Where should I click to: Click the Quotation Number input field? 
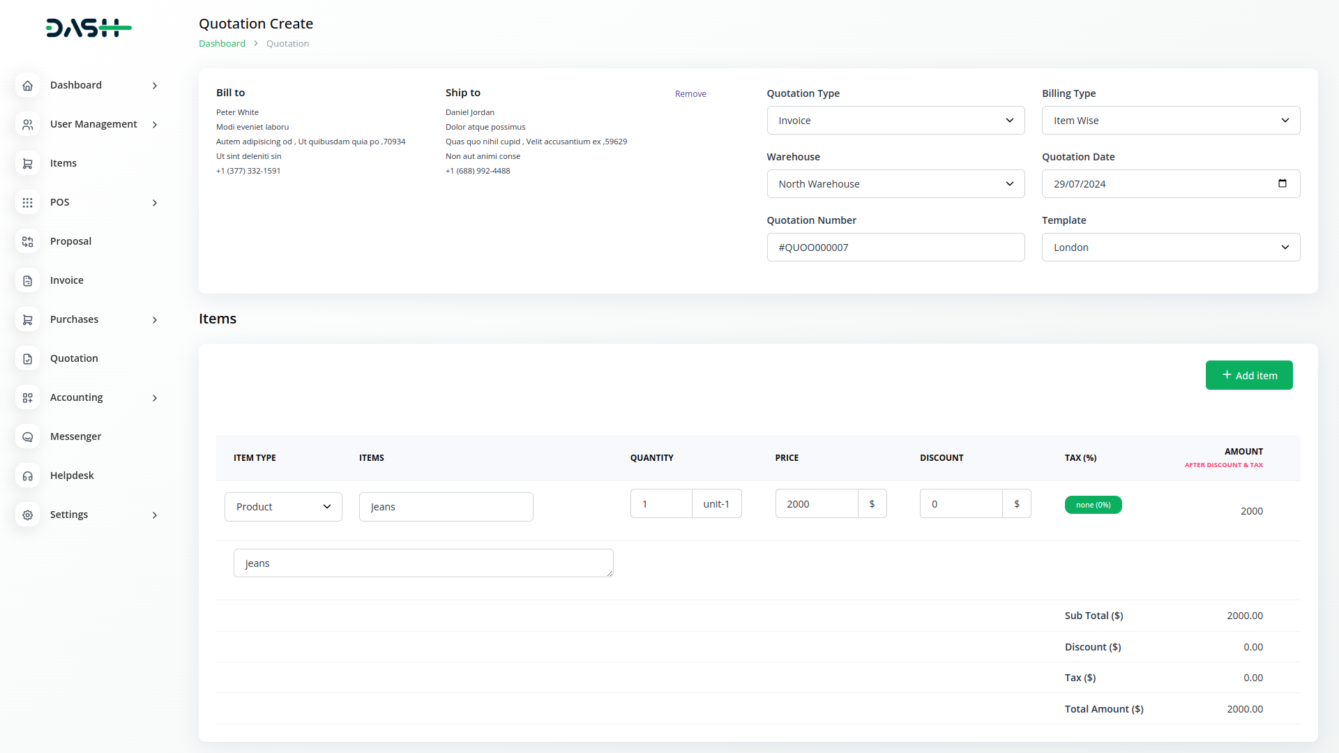(895, 248)
